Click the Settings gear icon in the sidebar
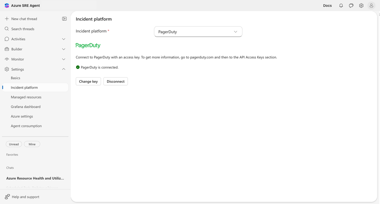The image size is (380, 204). [7, 69]
